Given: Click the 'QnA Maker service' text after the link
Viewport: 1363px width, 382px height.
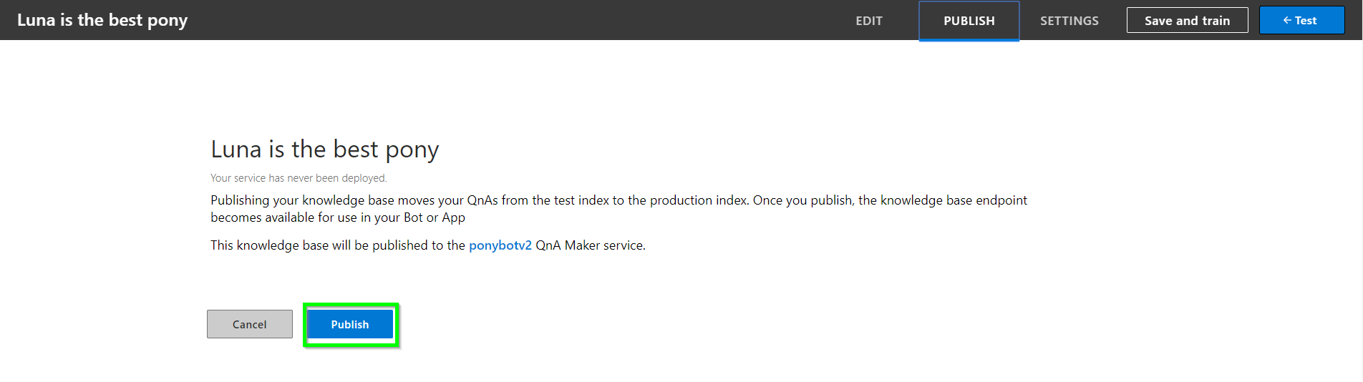Looking at the screenshot, I should (591, 245).
